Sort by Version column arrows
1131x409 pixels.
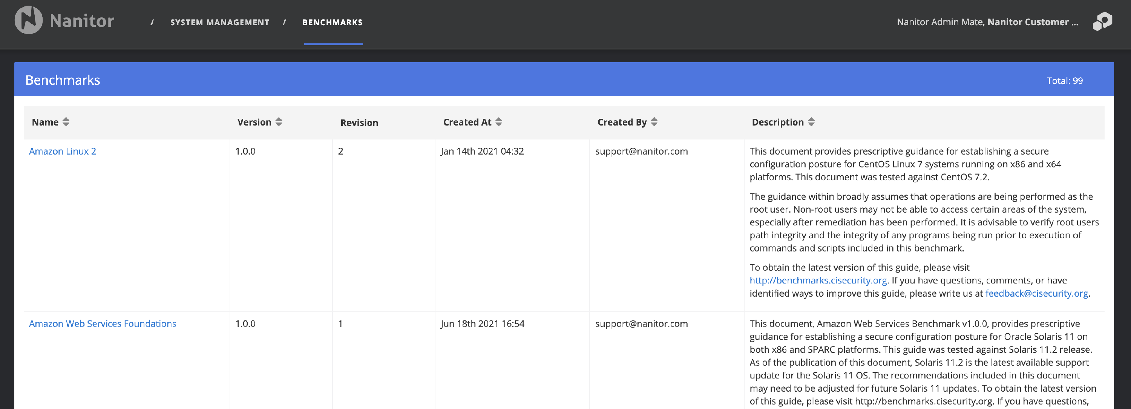coord(279,122)
